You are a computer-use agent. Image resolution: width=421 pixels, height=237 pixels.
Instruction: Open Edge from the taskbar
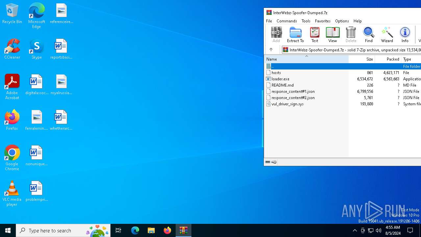point(135,230)
